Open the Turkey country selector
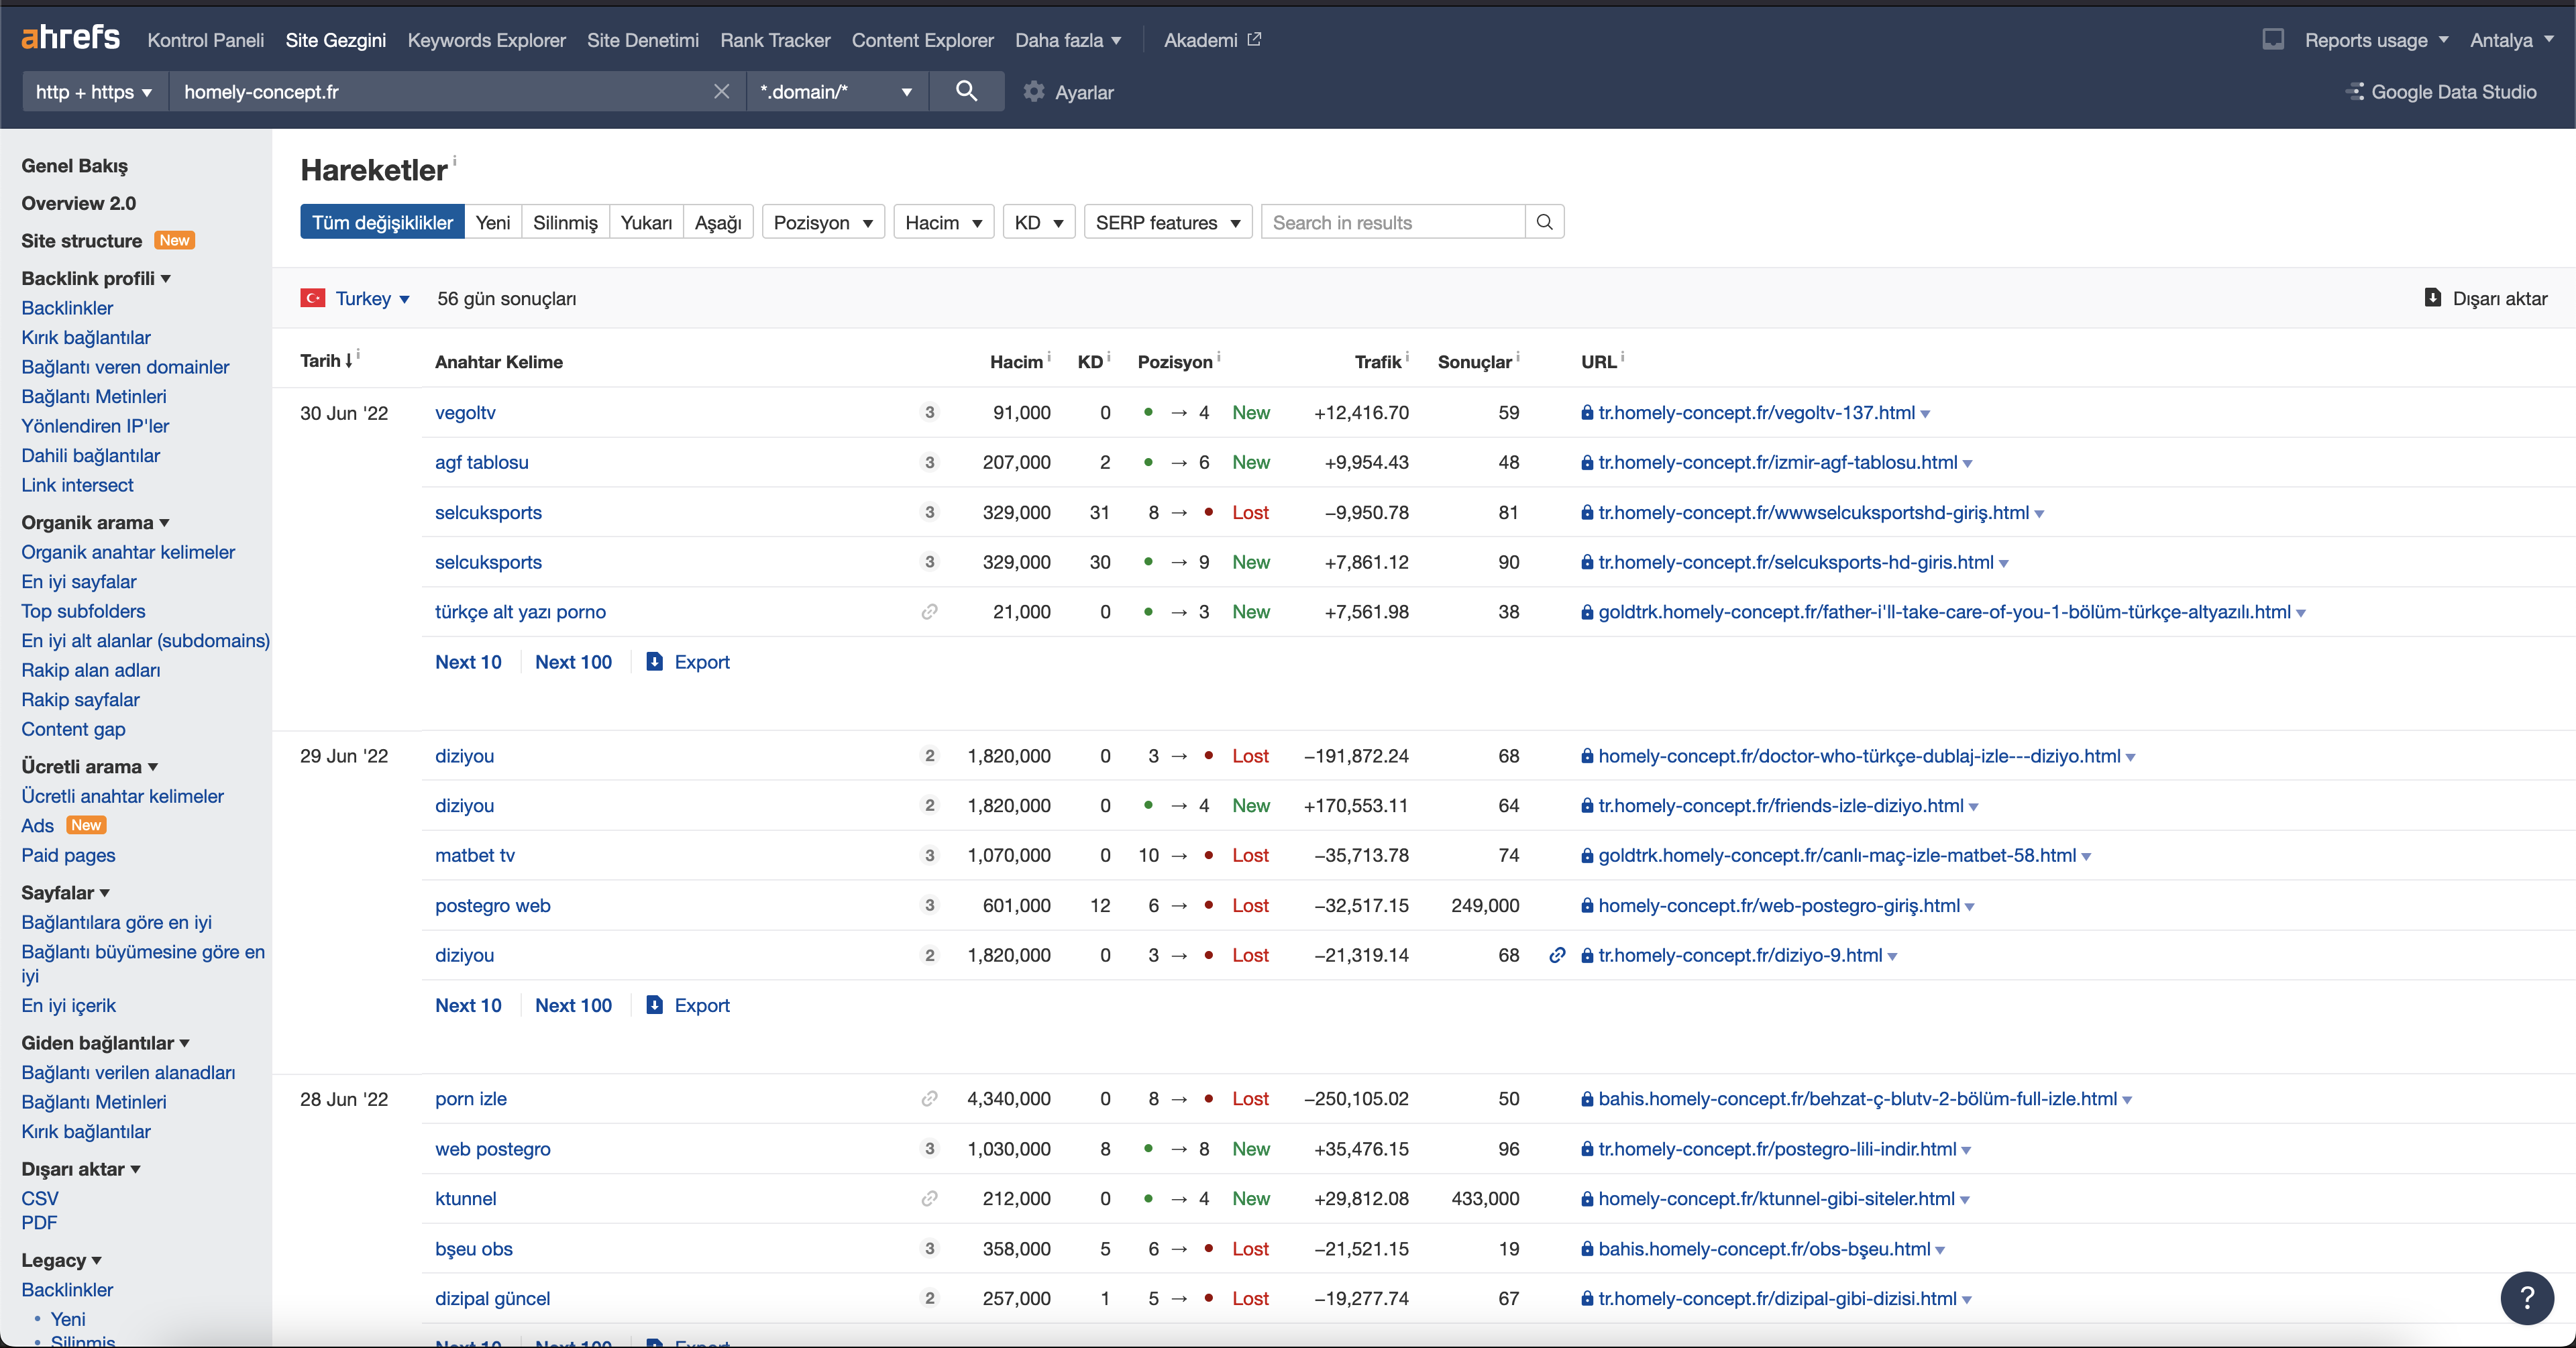This screenshot has height=1348, width=2576. click(x=355, y=298)
